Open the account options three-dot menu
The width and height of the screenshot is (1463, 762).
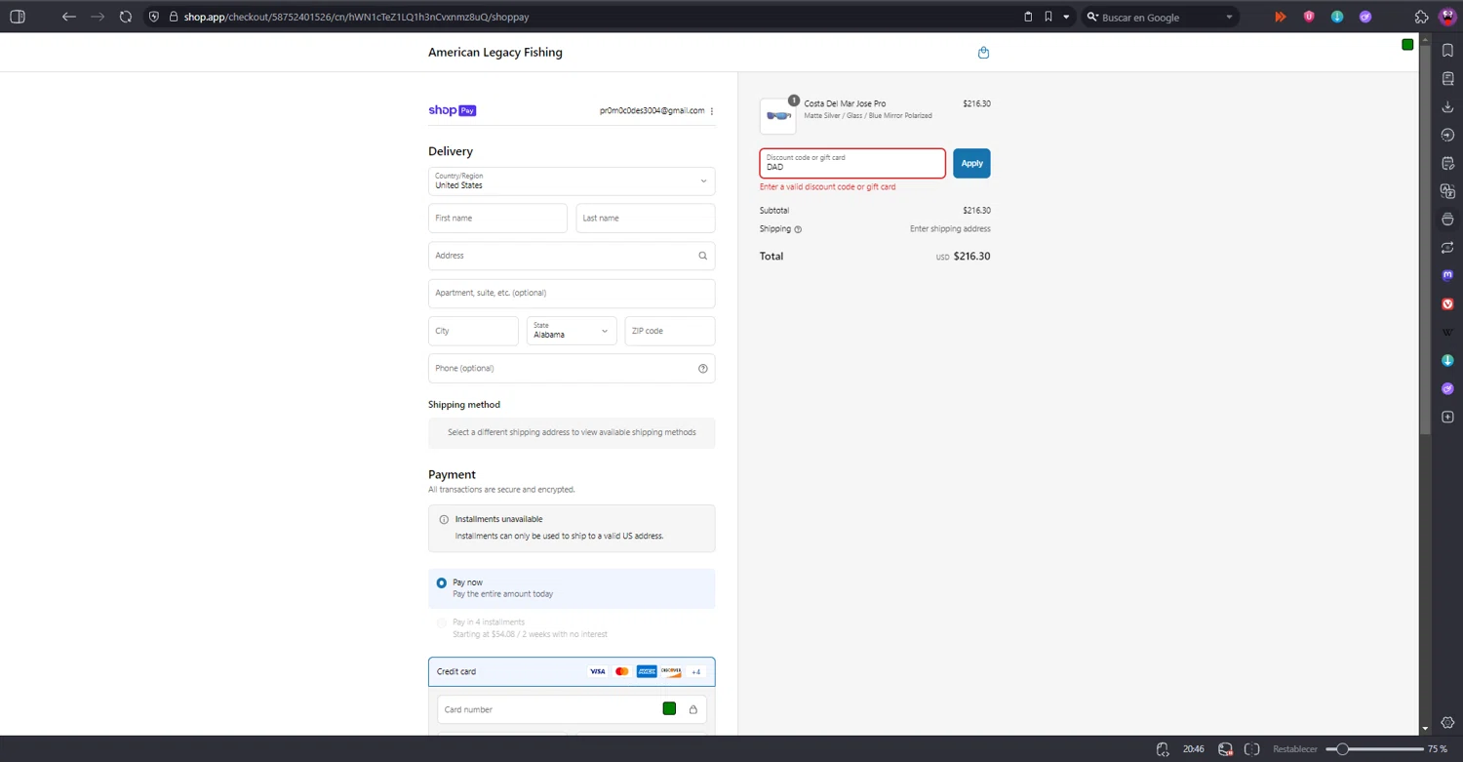(x=712, y=111)
